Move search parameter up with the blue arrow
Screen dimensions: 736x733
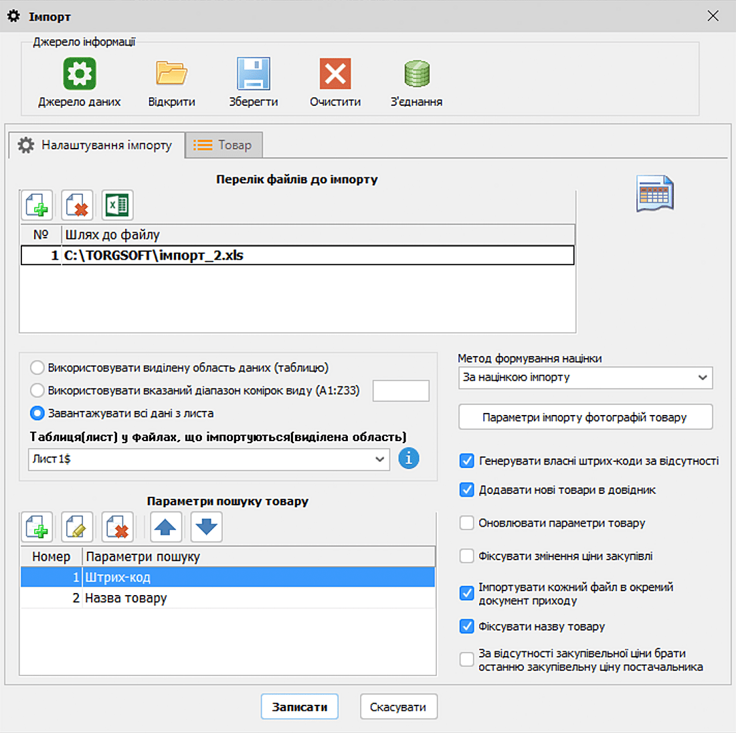[165, 527]
